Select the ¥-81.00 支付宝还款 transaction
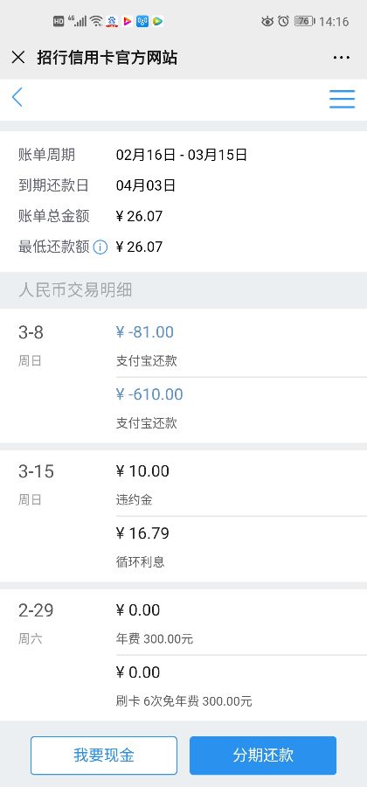367x787 pixels. point(241,345)
